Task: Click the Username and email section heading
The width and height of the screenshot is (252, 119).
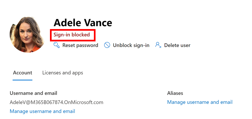Action: click(x=33, y=93)
